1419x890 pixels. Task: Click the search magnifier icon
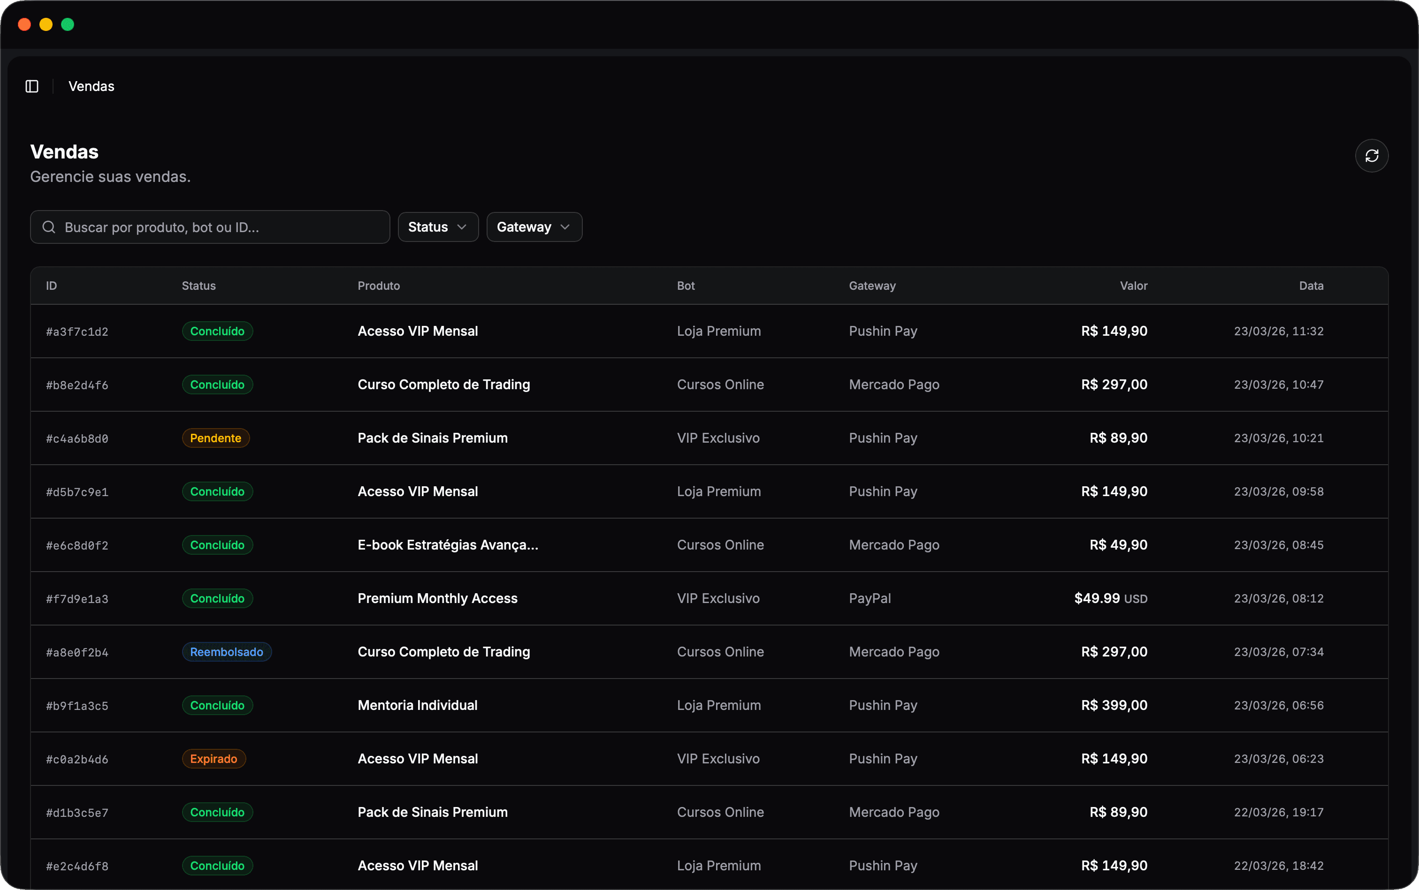[49, 227]
